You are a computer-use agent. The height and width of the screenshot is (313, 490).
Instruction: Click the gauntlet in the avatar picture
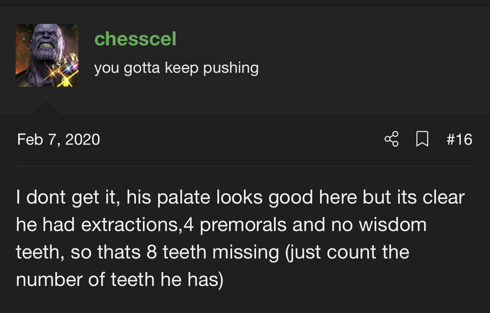tap(63, 73)
